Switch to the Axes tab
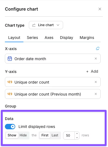Screen dimensions: 108x147 49,38
